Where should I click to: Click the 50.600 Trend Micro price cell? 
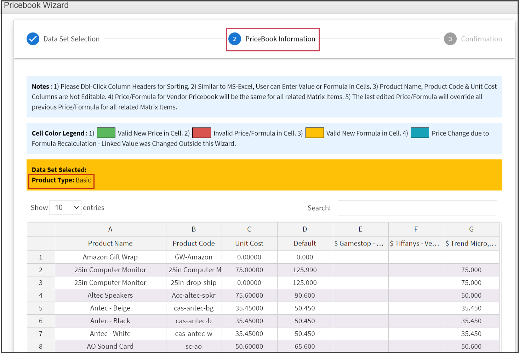(472, 346)
